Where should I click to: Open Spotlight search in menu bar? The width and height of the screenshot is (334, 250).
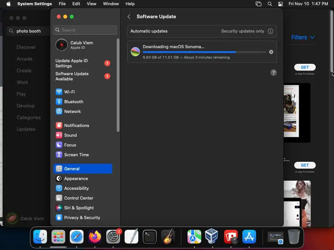click(270, 4)
